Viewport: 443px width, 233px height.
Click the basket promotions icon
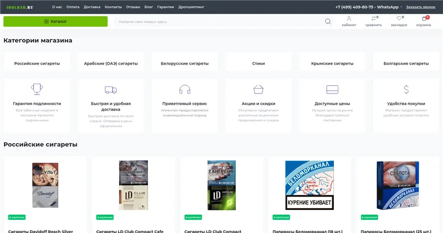pyautogui.click(x=258, y=90)
